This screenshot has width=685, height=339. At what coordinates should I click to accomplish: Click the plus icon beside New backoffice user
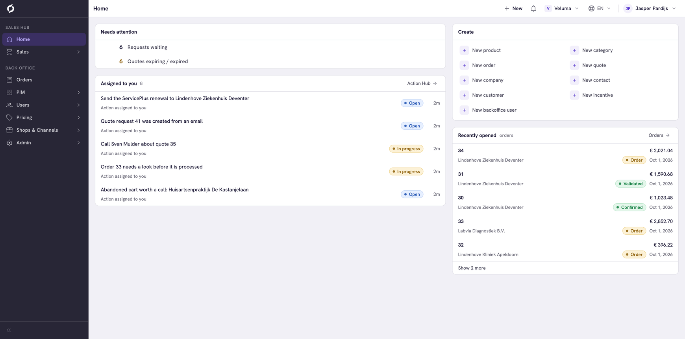coord(465,110)
